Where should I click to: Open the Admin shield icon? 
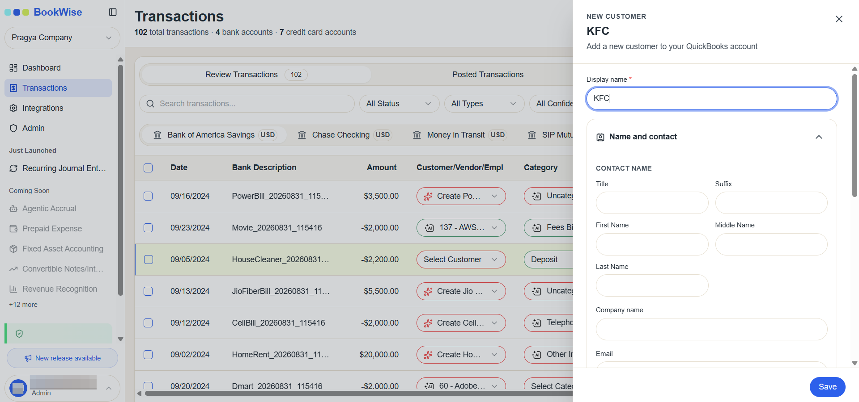click(x=13, y=128)
